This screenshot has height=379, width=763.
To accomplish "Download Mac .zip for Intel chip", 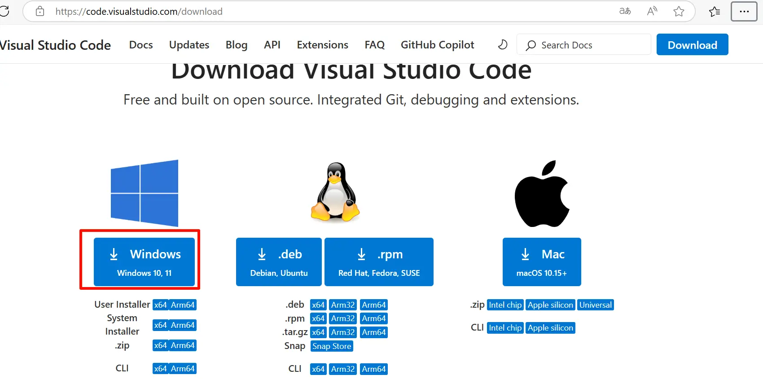I will (505, 305).
